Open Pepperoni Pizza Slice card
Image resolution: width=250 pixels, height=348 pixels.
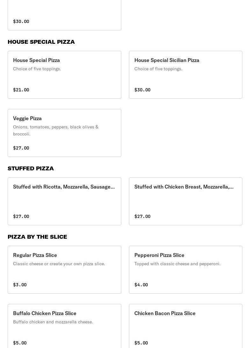pos(185,270)
